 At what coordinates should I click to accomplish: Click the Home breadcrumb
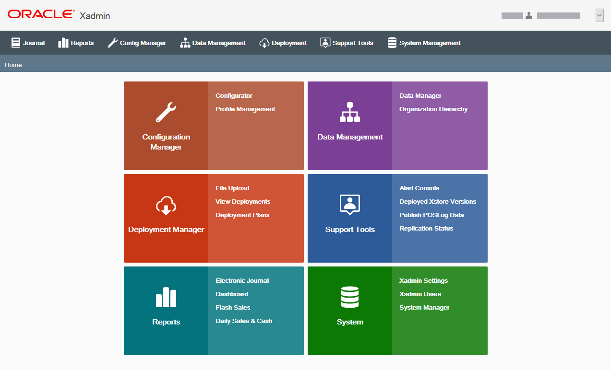[x=13, y=65]
